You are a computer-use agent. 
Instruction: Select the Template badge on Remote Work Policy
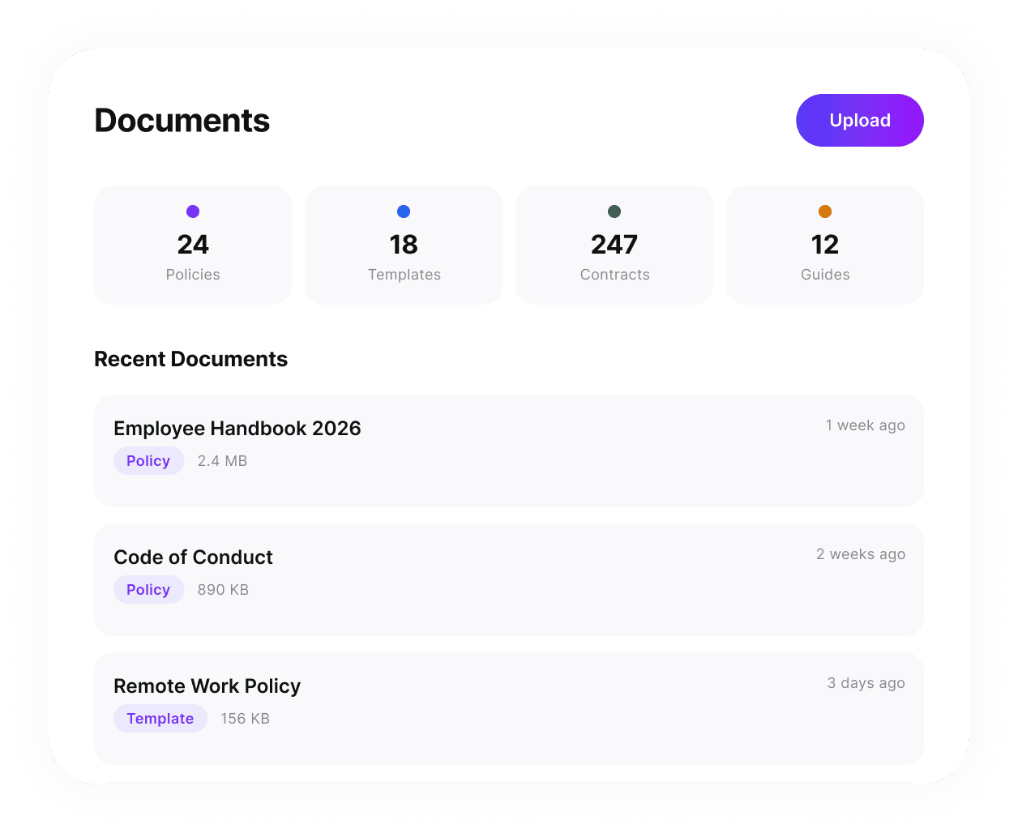[160, 718]
